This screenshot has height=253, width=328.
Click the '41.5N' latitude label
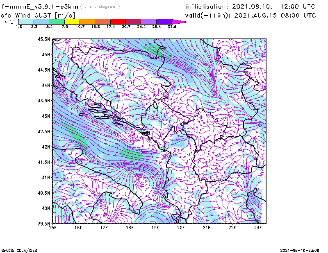[x=44, y=162]
